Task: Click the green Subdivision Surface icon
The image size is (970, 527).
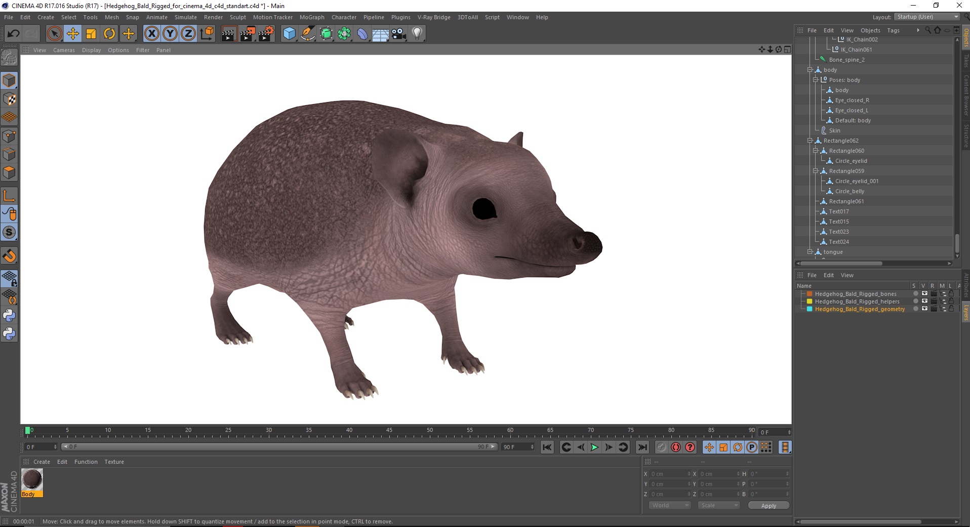Action: click(x=326, y=34)
